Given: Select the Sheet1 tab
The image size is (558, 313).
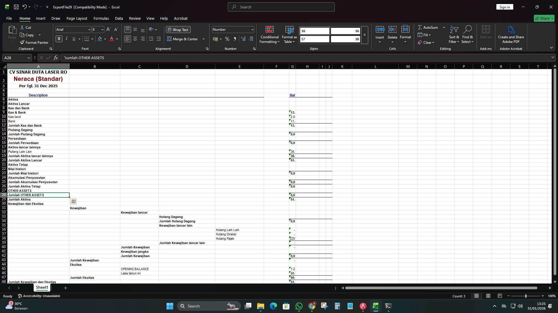Looking at the screenshot, I should pos(42,287).
